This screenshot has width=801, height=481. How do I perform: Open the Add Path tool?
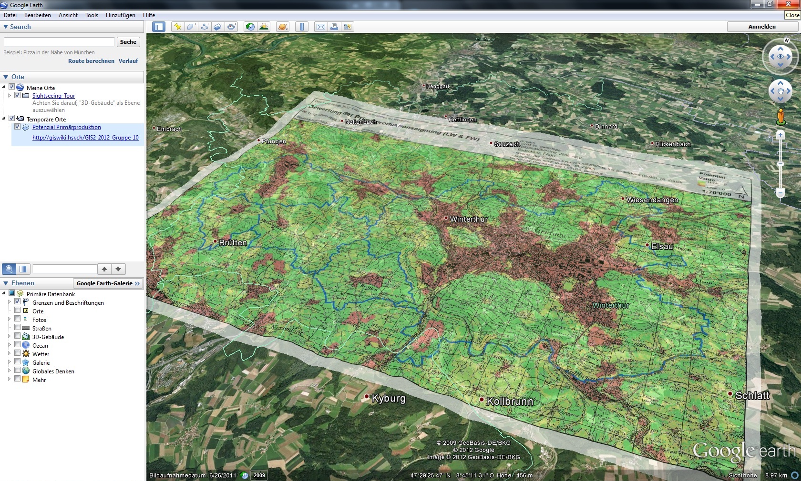click(x=205, y=27)
